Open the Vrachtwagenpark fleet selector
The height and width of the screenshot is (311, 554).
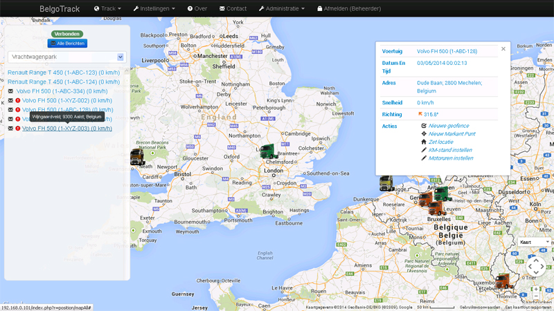pos(67,57)
